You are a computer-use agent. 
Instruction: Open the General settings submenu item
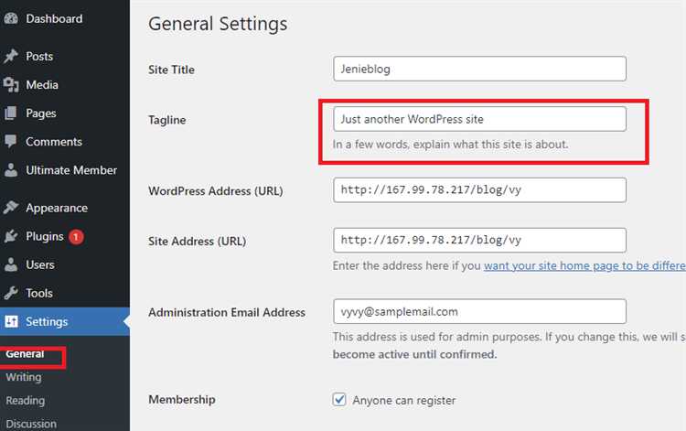[x=25, y=353]
